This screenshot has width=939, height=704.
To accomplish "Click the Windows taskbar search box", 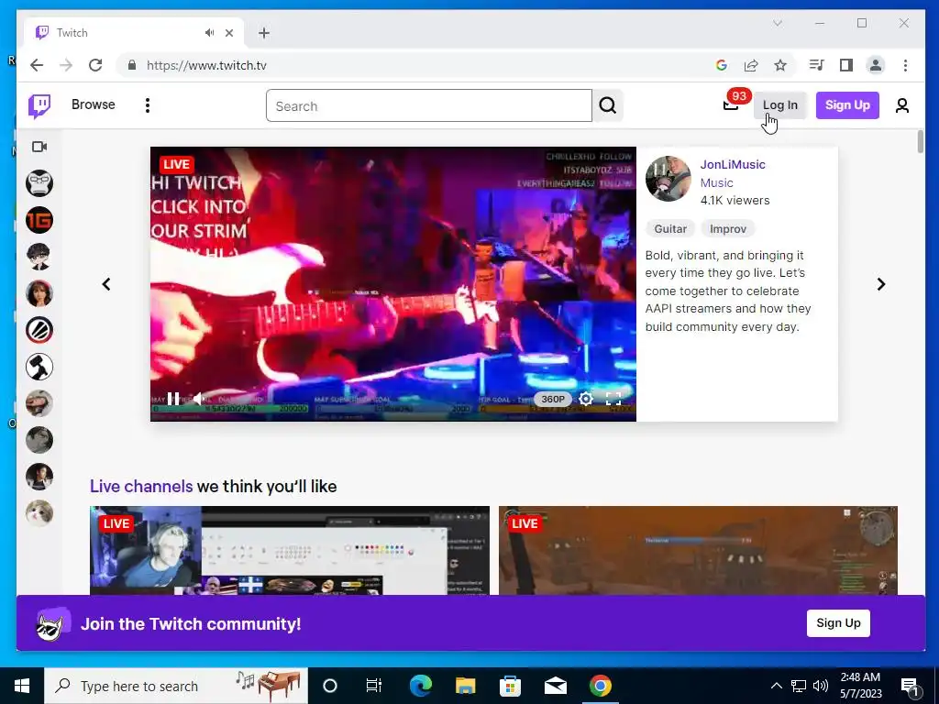I will 176,686.
